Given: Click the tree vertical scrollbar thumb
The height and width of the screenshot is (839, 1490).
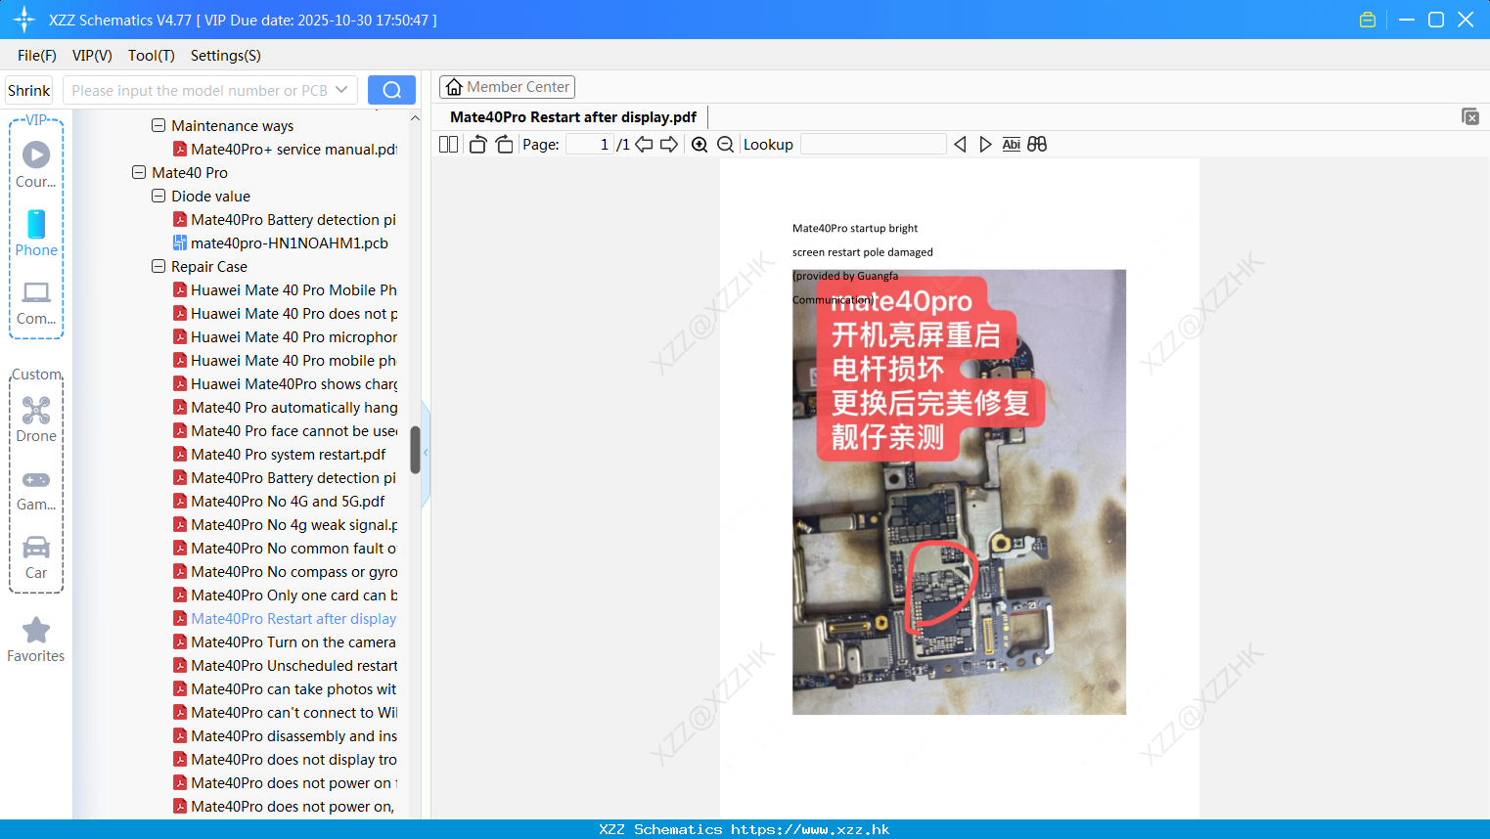Looking at the screenshot, I should 415,450.
